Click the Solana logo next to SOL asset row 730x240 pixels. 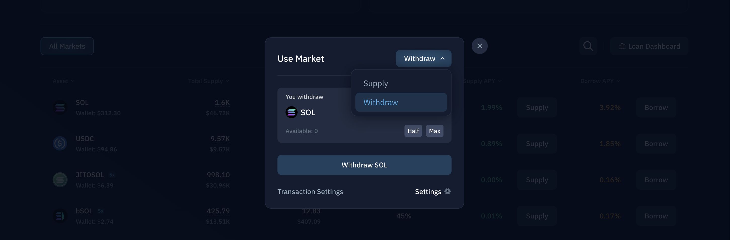click(60, 107)
